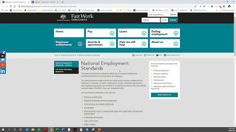Open Requests for flexible working arrangements link

pos(101,101)
